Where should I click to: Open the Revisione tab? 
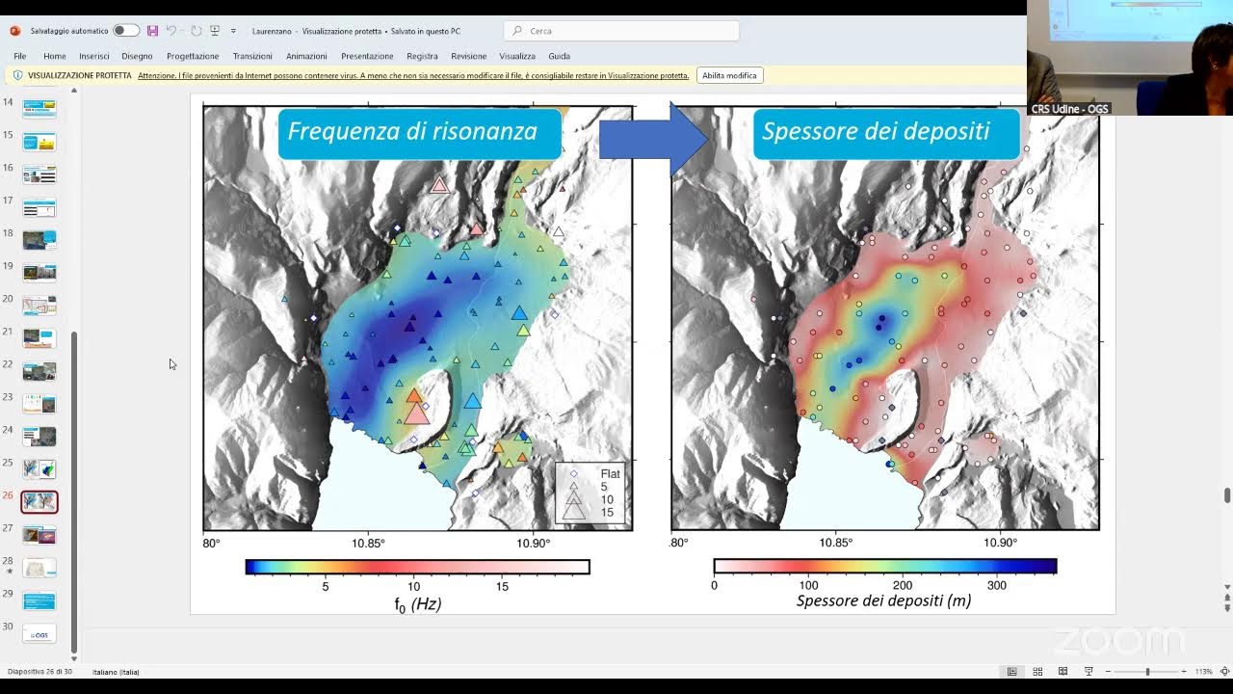pyautogui.click(x=469, y=56)
